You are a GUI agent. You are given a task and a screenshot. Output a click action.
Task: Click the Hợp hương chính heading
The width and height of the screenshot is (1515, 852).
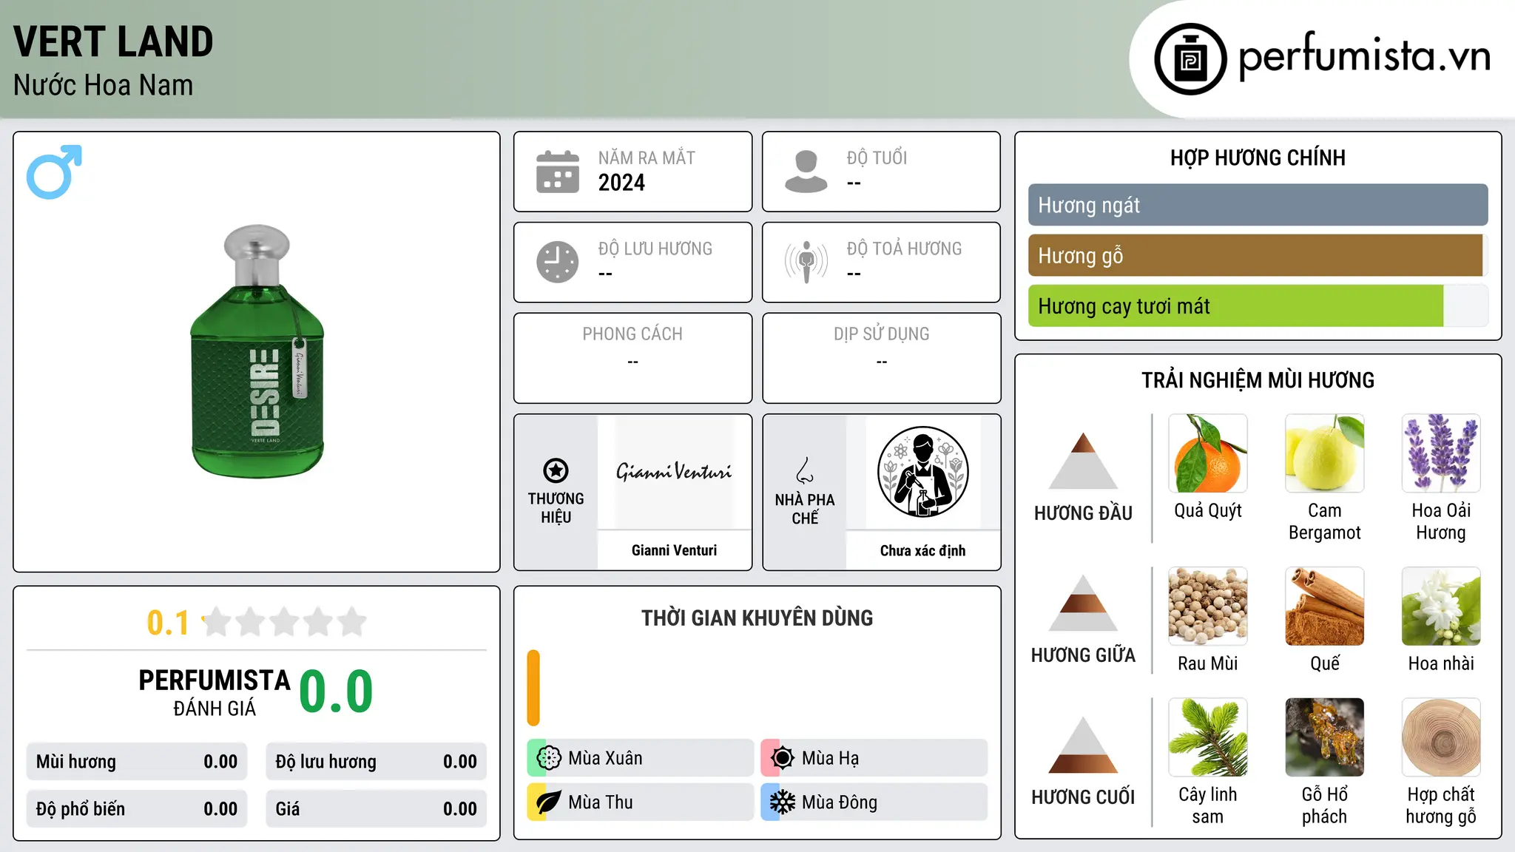point(1258,158)
